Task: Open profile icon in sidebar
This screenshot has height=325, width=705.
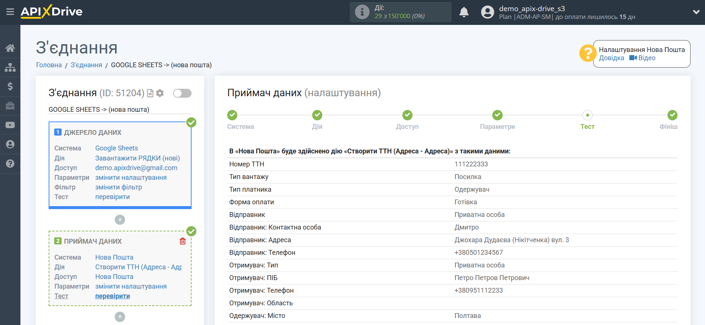Action: (x=10, y=144)
